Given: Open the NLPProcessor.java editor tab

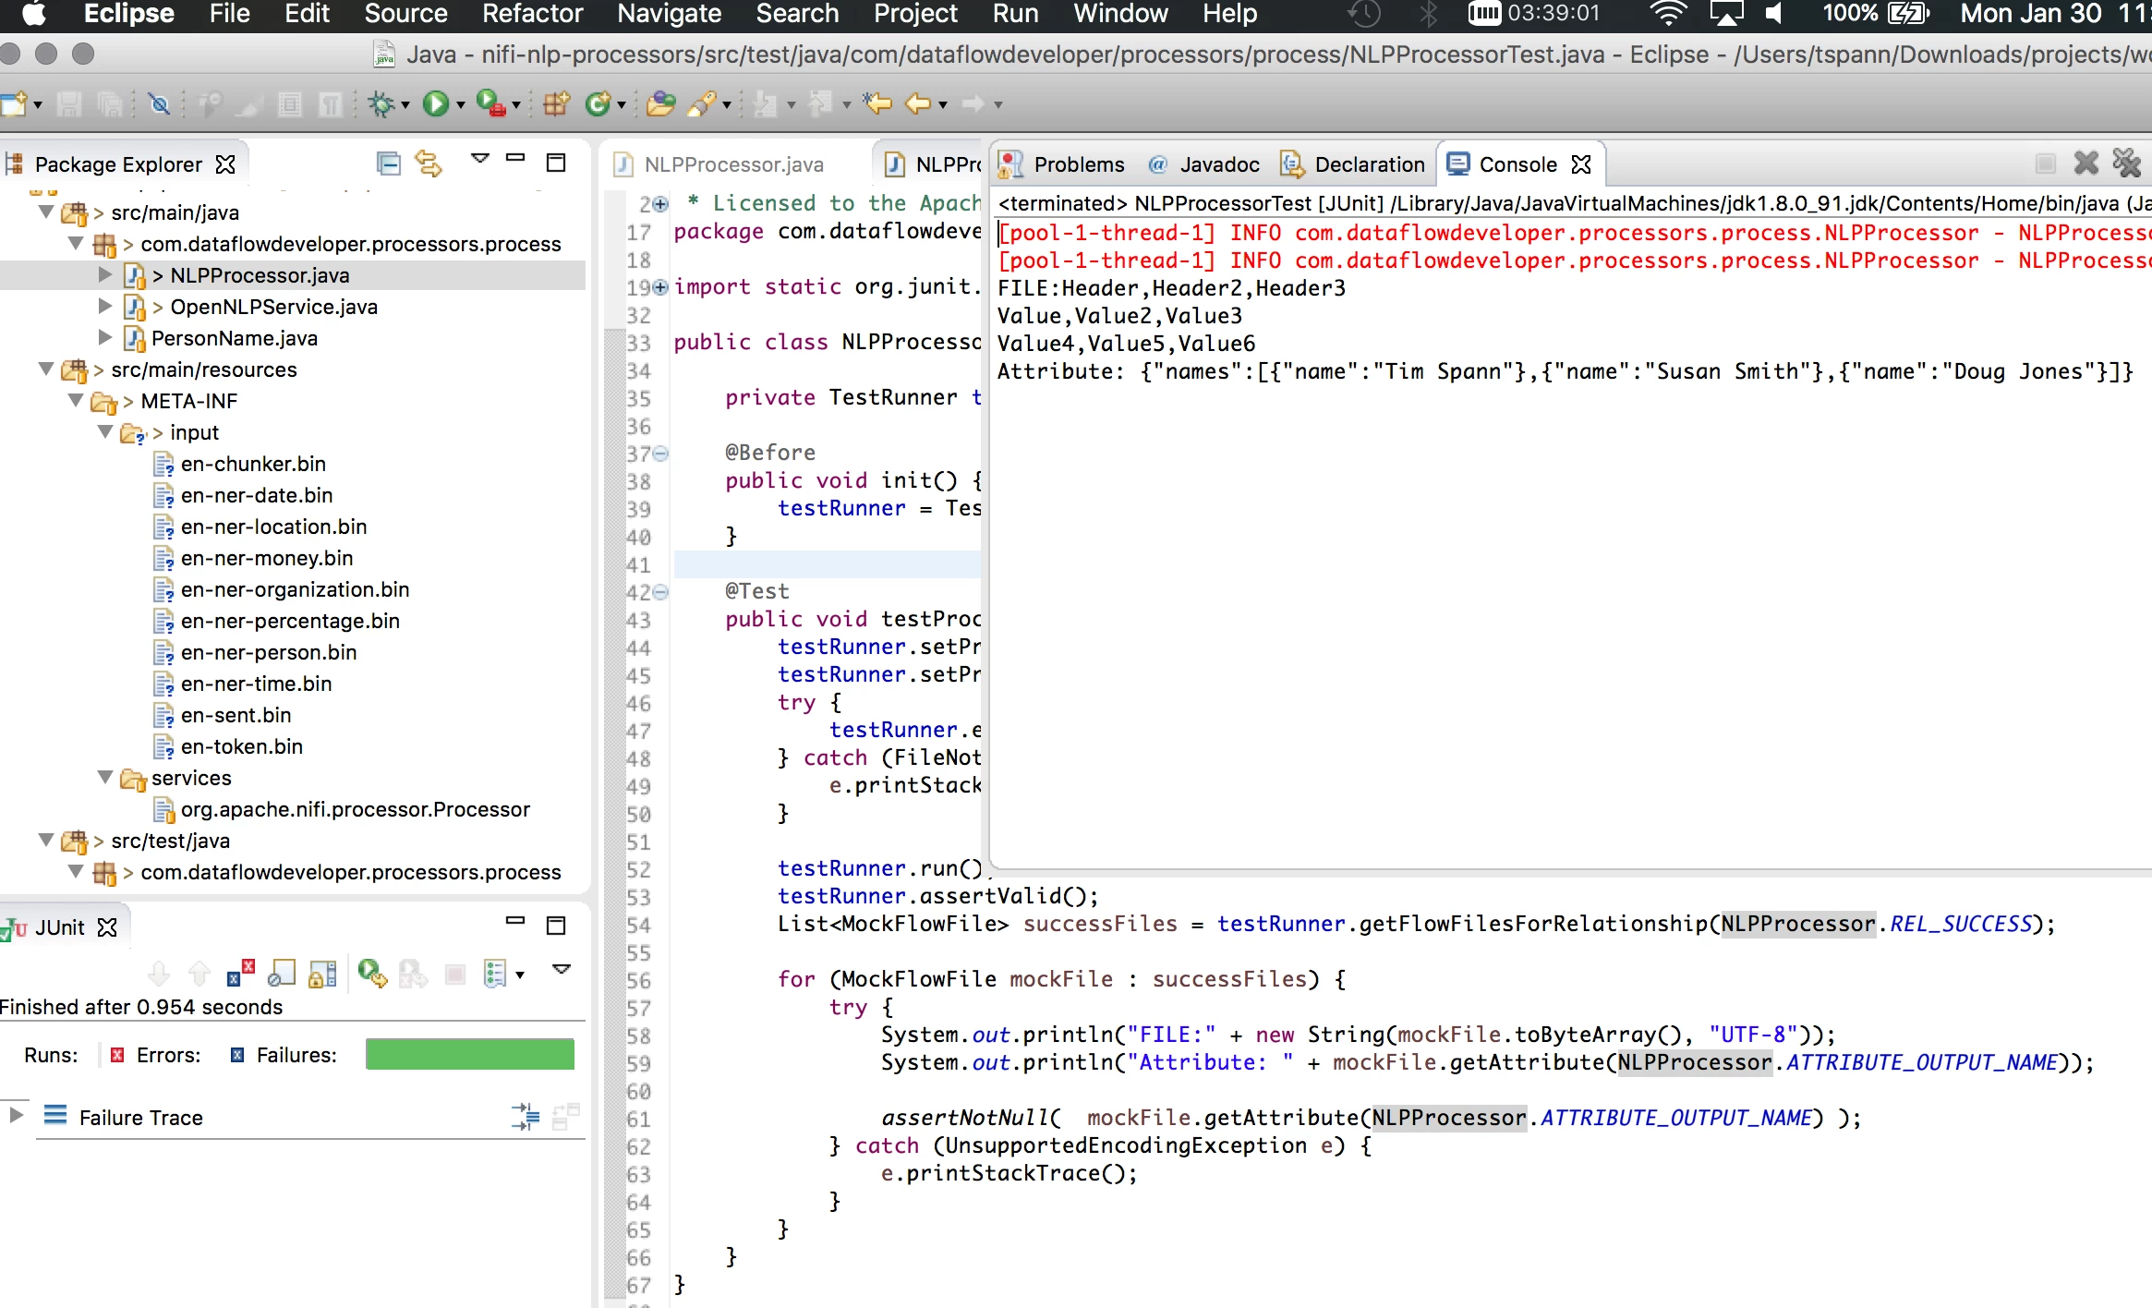Looking at the screenshot, I should (x=719, y=164).
